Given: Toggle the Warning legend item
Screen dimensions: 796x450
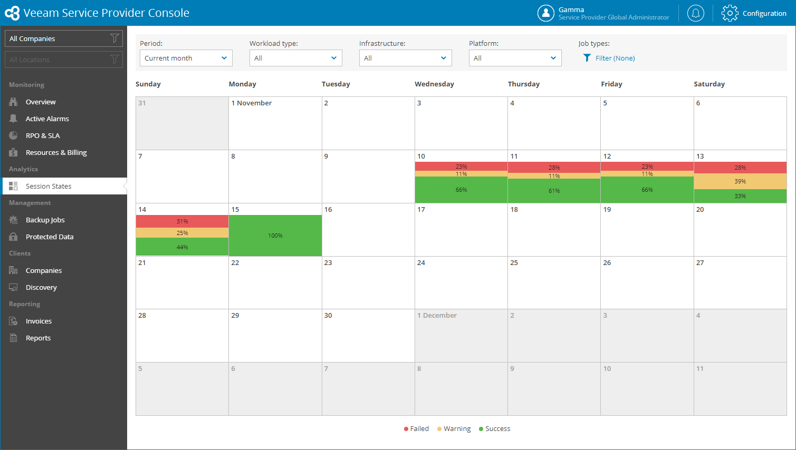Looking at the screenshot, I should point(454,428).
